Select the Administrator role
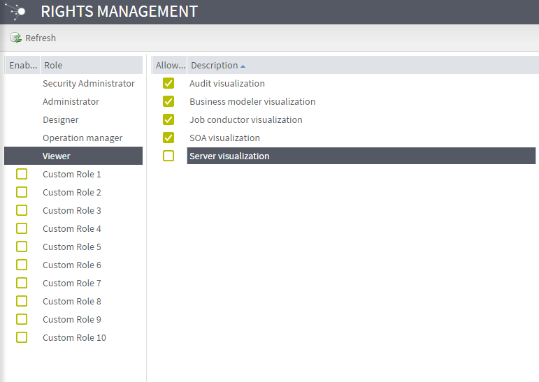 point(71,101)
